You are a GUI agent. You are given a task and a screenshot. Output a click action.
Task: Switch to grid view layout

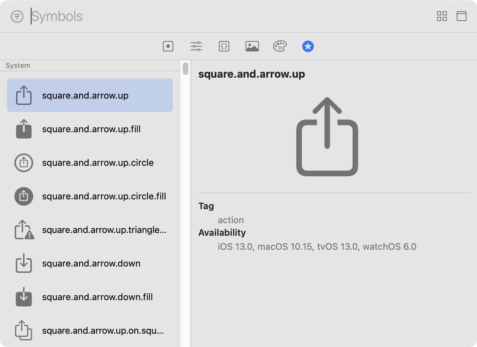pos(442,16)
